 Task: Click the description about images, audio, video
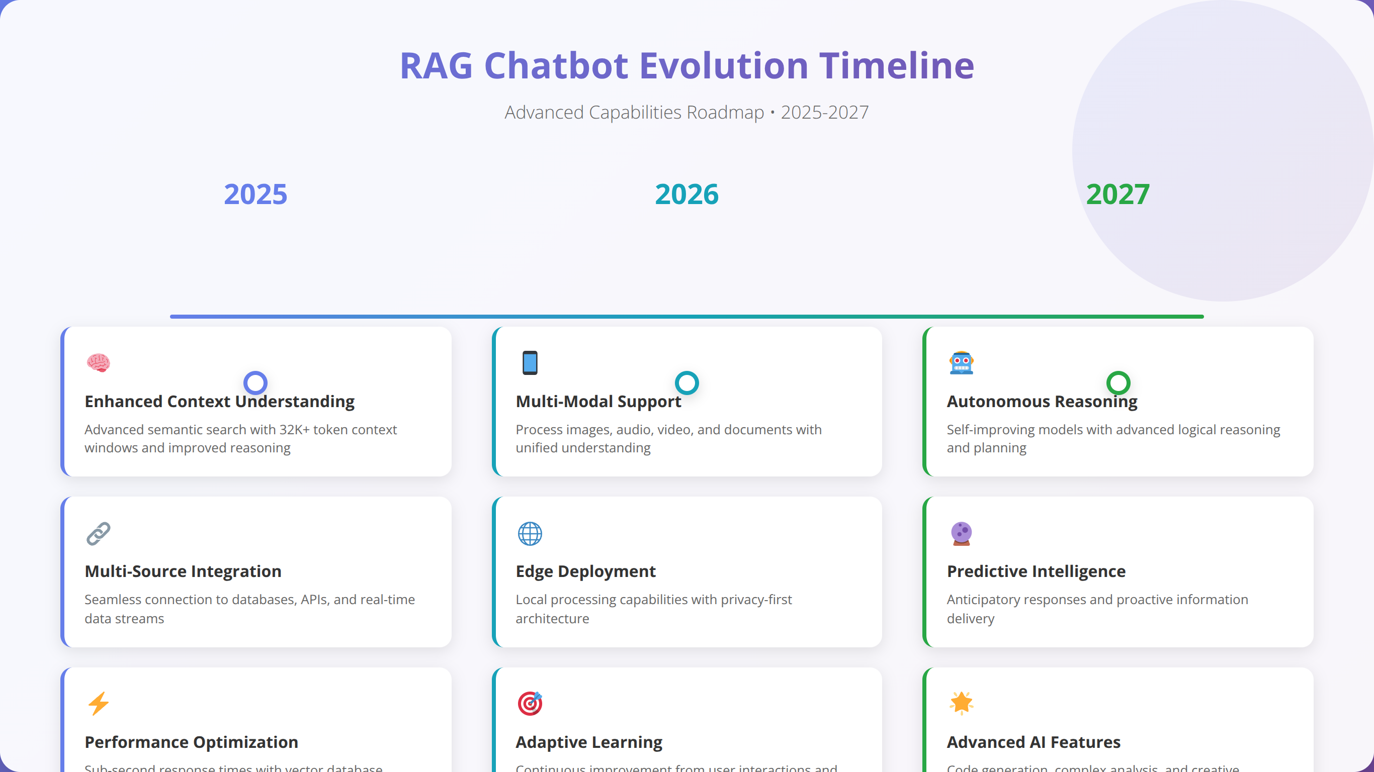(x=669, y=439)
